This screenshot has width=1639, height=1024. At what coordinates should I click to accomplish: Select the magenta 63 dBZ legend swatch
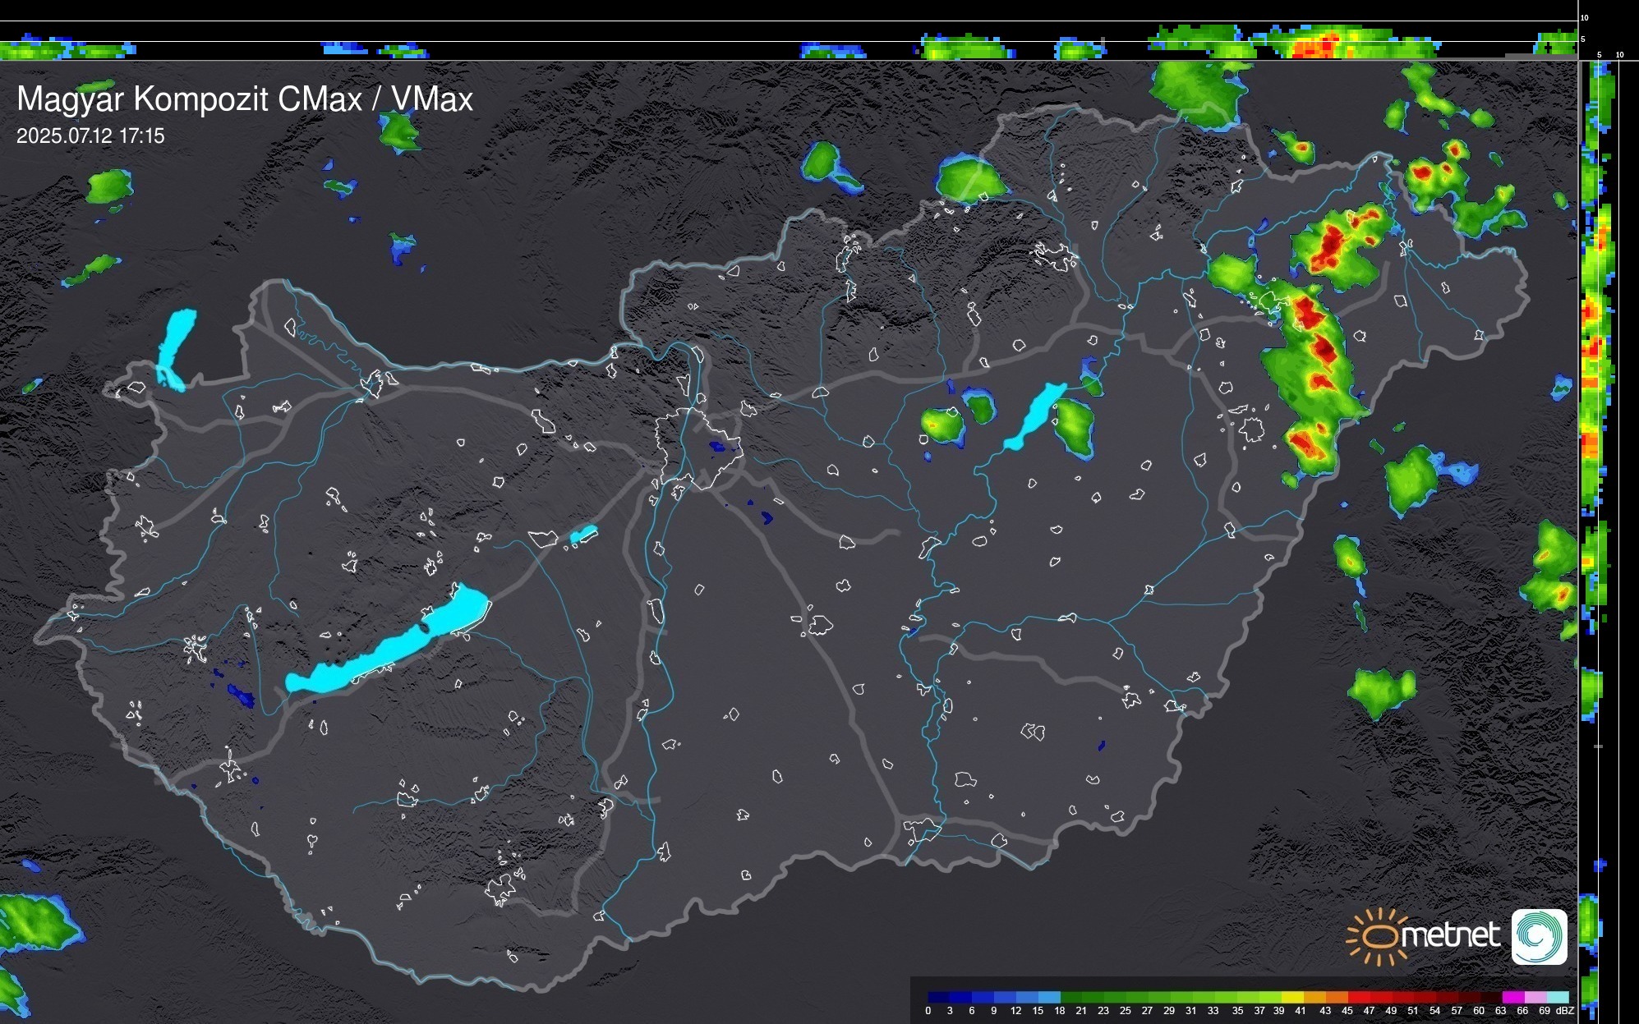pyautogui.click(x=1512, y=997)
